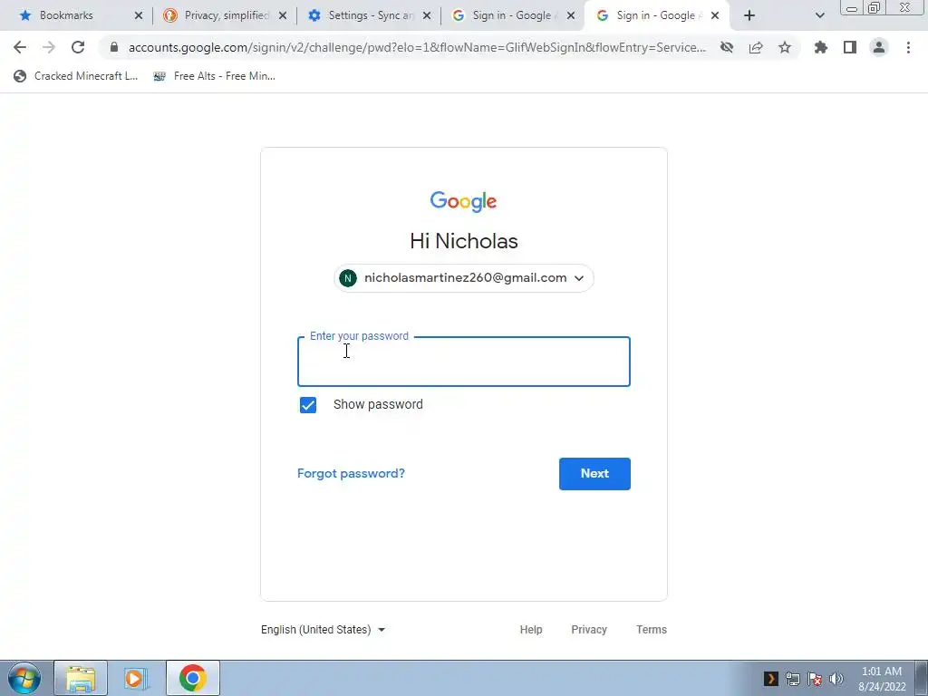
Task: Open Windows Media Player from the taskbar
Action: (136, 678)
